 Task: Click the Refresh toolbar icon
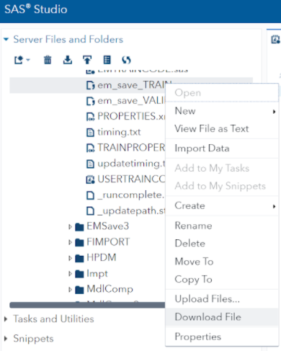[x=126, y=60]
